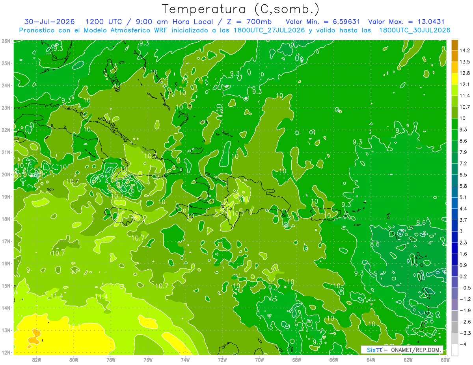Click legend value "-2.6"
The height and width of the screenshot is (365, 473).
[465, 321]
